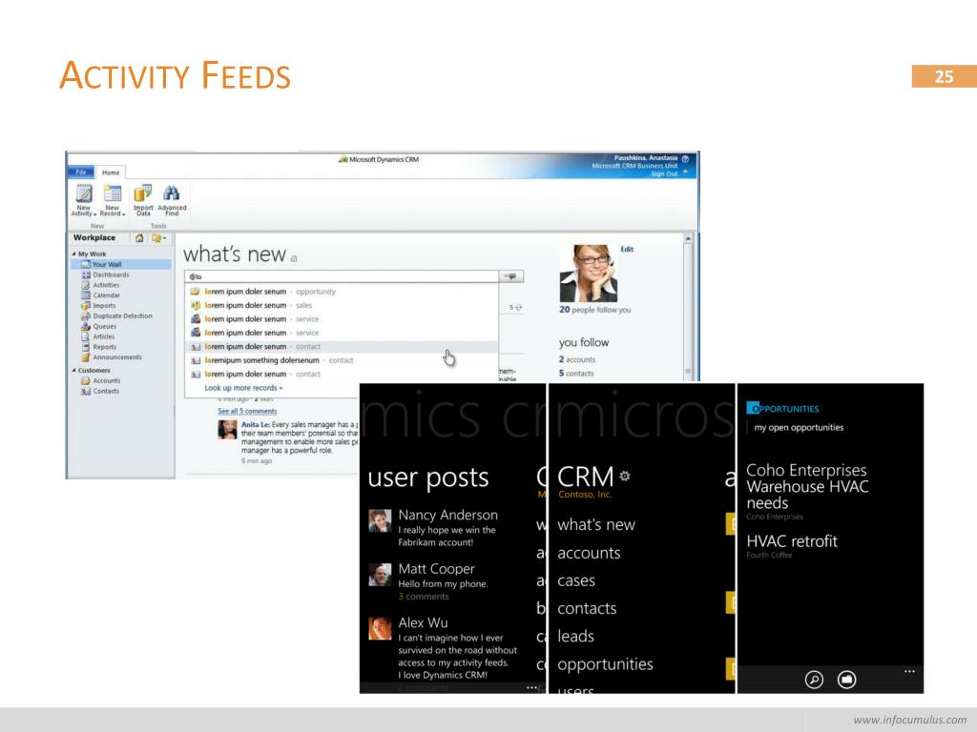Click 20 people follow you
977x732 pixels.
point(595,310)
